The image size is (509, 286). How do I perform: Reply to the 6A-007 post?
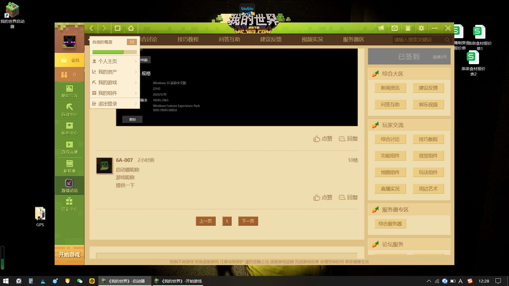click(x=348, y=198)
